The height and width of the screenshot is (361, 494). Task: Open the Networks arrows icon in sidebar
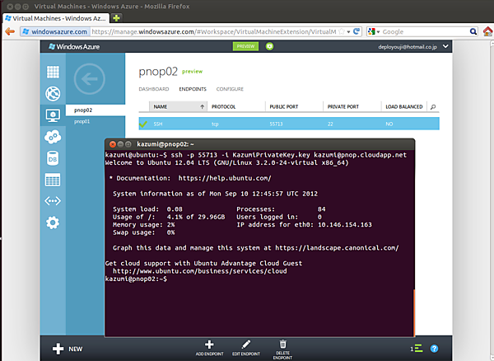click(x=53, y=201)
